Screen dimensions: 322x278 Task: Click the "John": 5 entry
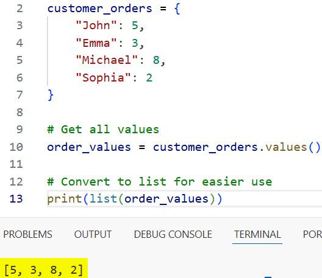point(110,26)
